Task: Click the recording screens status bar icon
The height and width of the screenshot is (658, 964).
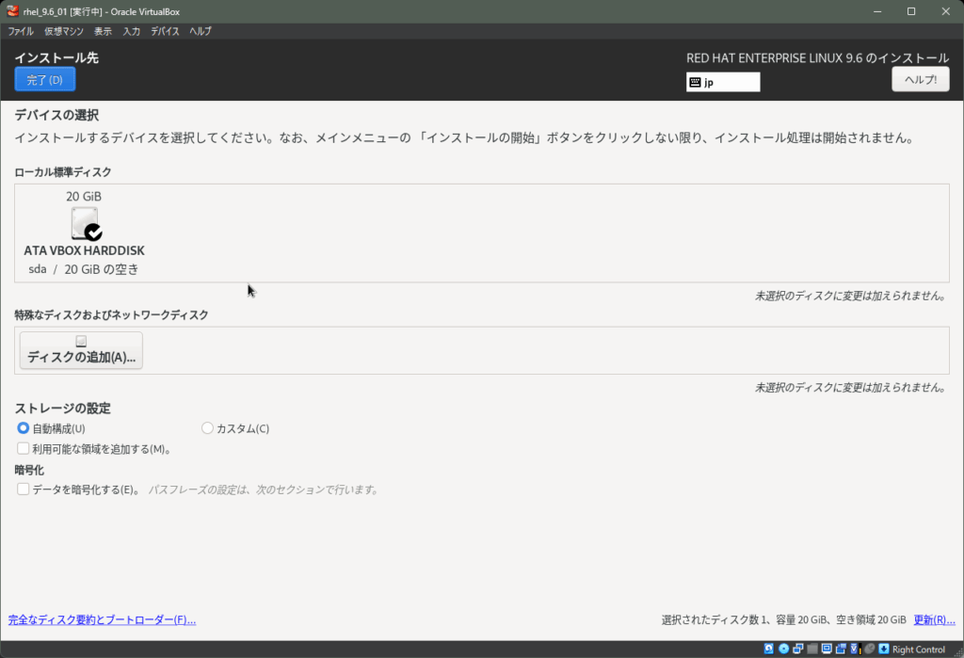Action: coord(841,649)
